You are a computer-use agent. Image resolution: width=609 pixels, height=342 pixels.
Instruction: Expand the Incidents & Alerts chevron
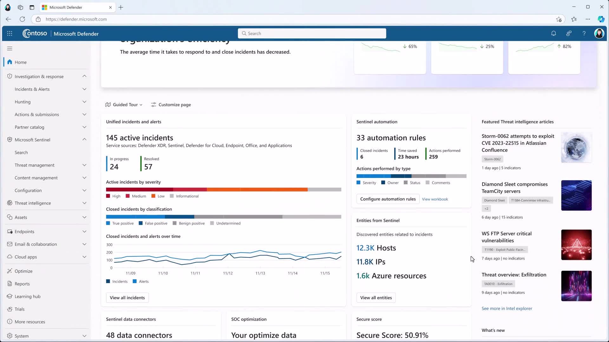point(84,89)
